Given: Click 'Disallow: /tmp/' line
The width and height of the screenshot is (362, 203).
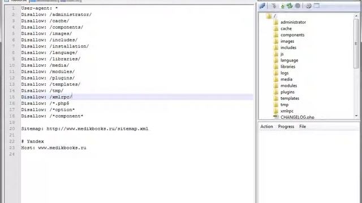Looking at the screenshot, I should [42, 91].
